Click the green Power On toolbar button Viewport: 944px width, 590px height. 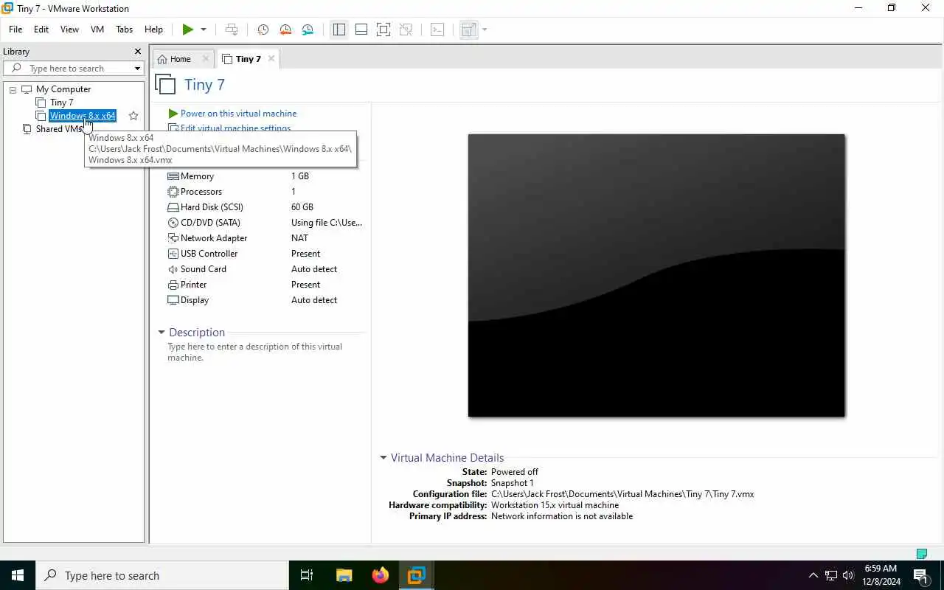click(x=188, y=29)
